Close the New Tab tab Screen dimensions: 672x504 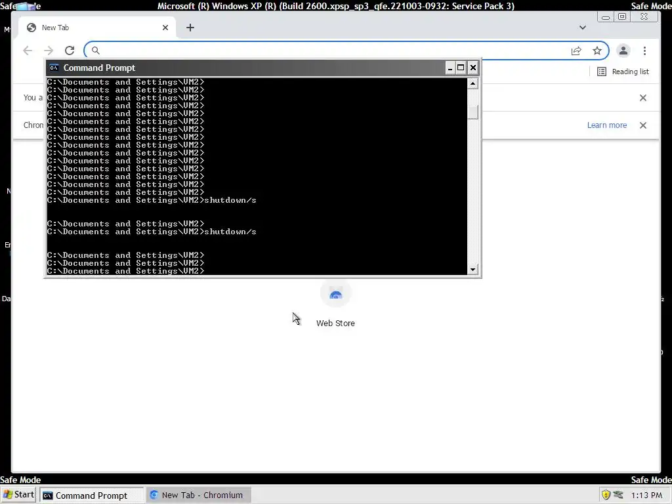pyautogui.click(x=165, y=28)
